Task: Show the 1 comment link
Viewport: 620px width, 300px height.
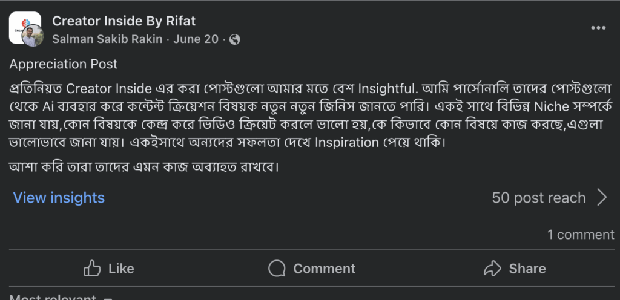Action: 581,235
